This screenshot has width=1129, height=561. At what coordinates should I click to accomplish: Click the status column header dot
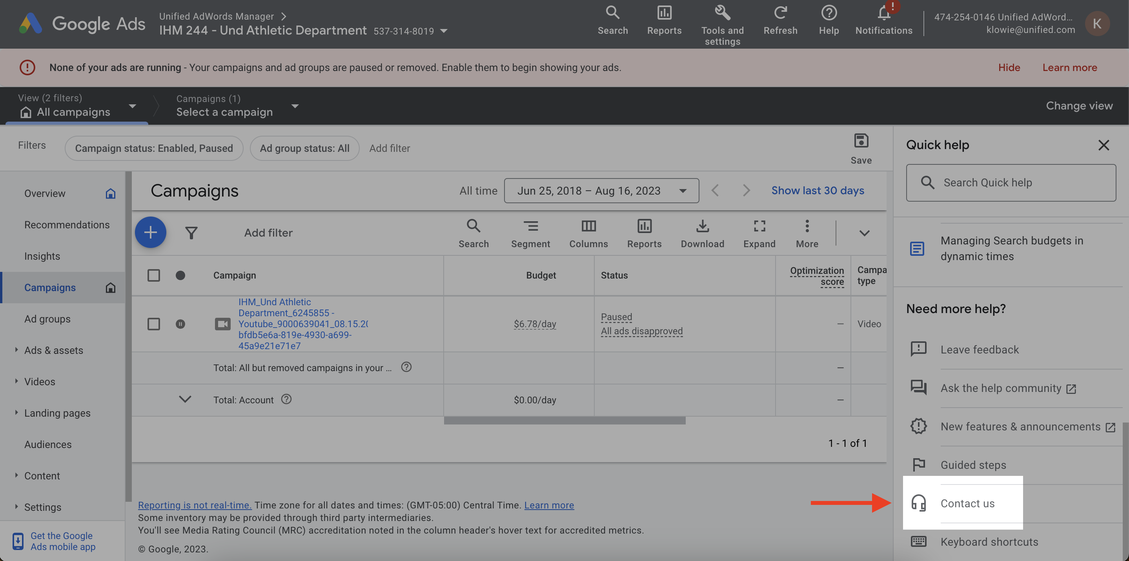(180, 275)
